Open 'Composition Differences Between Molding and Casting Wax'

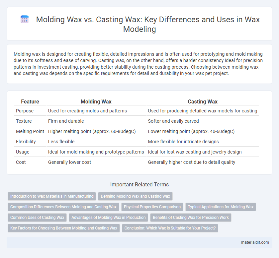[63, 207]
